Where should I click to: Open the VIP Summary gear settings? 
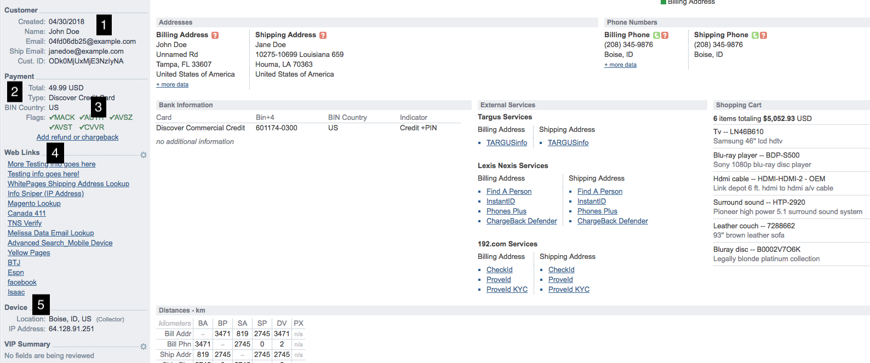point(144,347)
